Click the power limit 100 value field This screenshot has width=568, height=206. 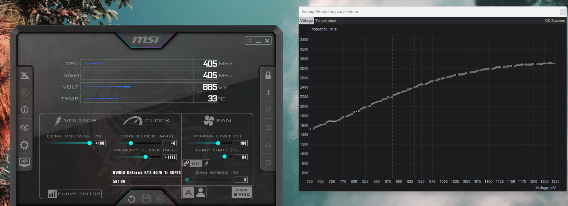click(241, 143)
